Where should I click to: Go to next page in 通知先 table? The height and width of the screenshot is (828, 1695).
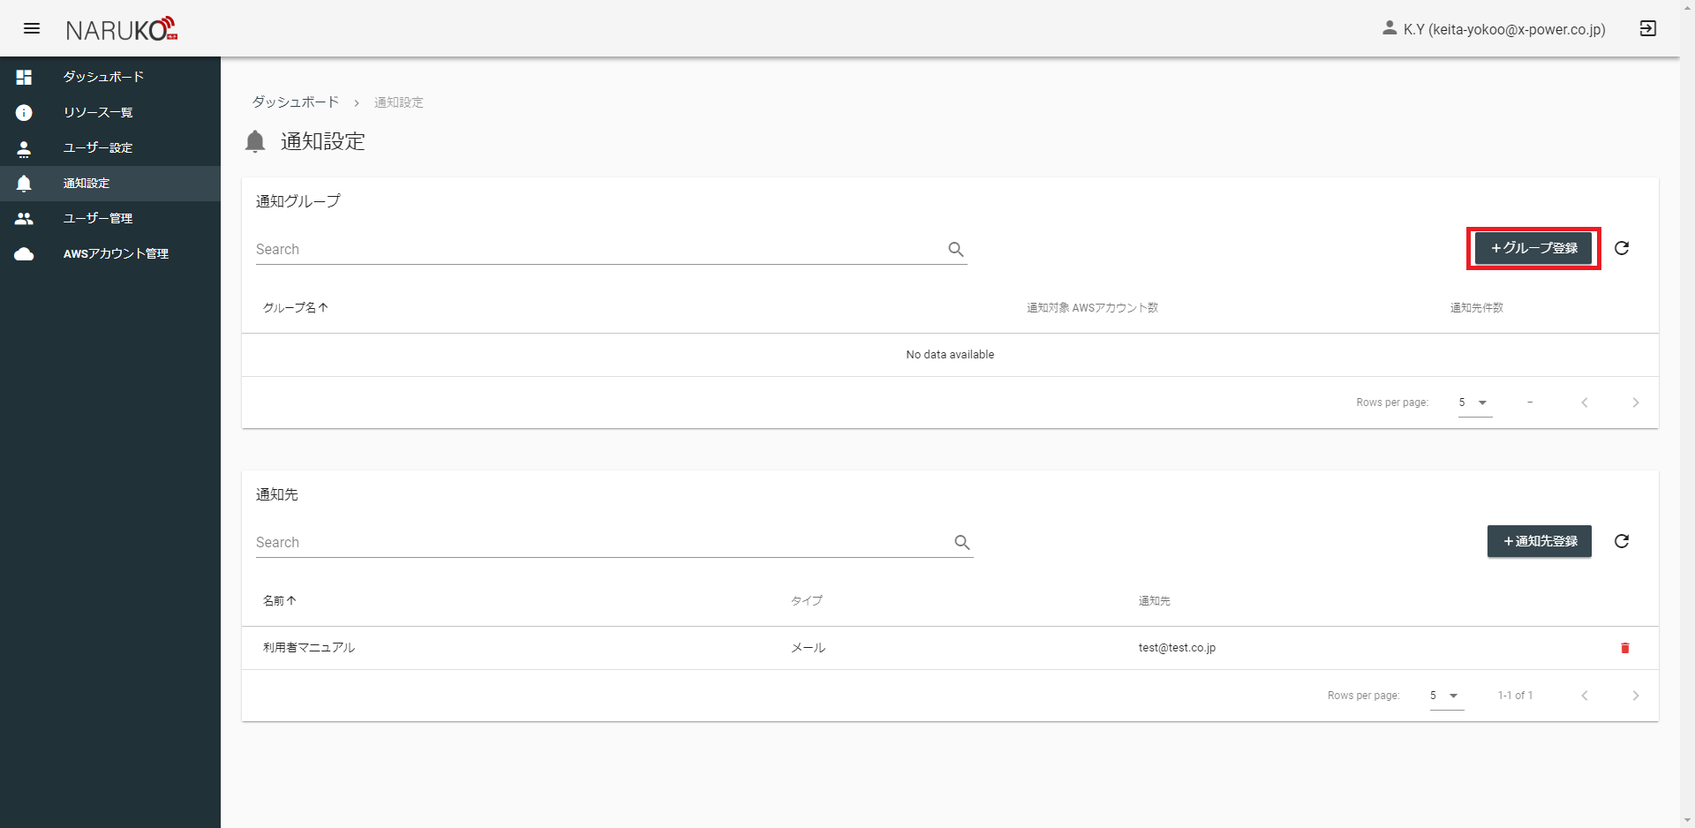coord(1636,696)
